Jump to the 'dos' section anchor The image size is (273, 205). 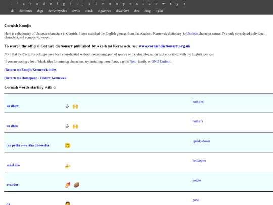point(136,11)
